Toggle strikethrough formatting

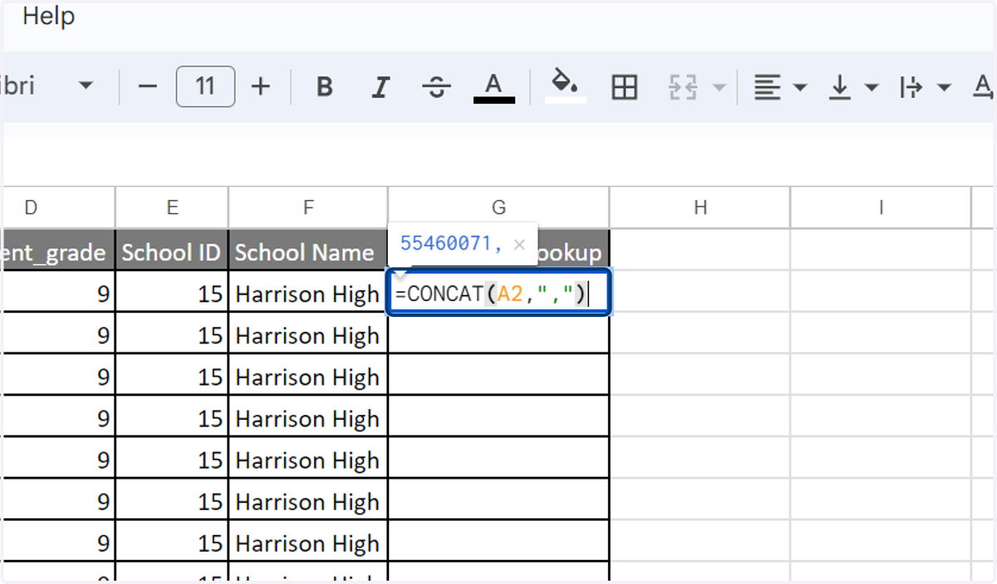tap(436, 86)
